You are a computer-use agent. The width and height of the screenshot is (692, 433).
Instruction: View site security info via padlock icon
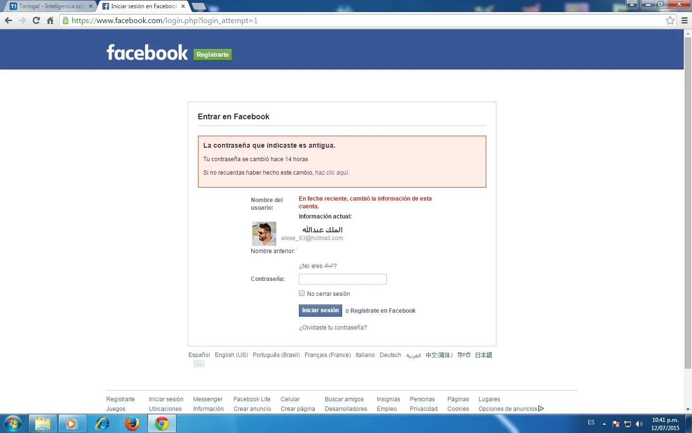click(x=66, y=21)
